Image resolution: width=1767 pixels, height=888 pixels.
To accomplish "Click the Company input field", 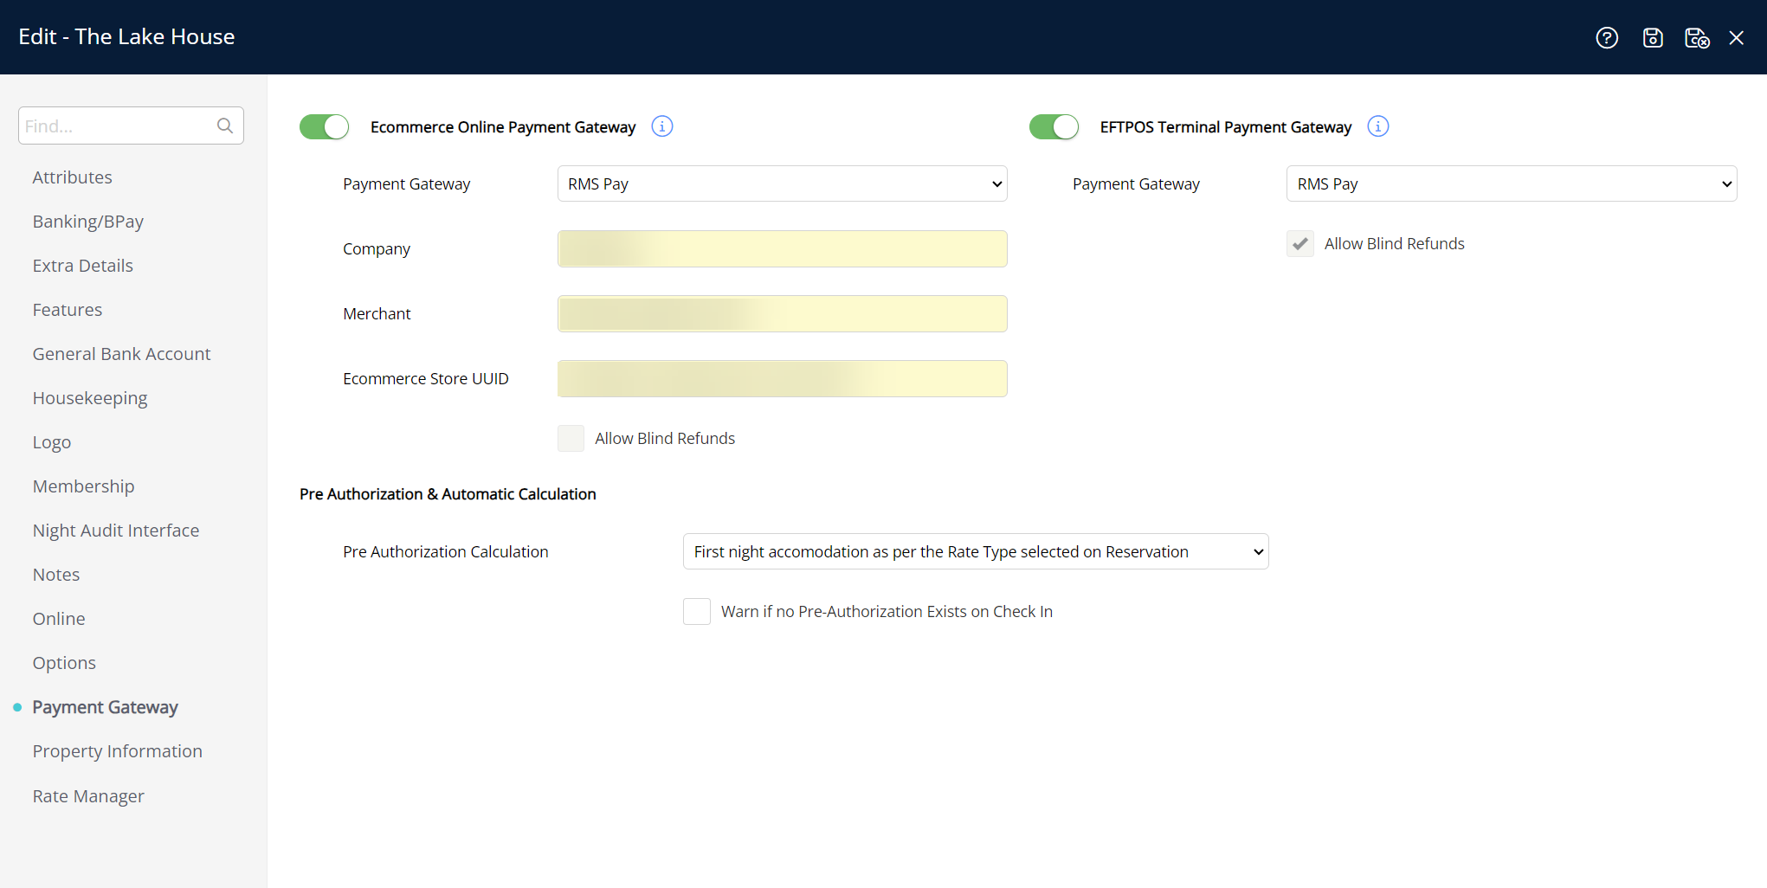I will pyautogui.click(x=783, y=248).
